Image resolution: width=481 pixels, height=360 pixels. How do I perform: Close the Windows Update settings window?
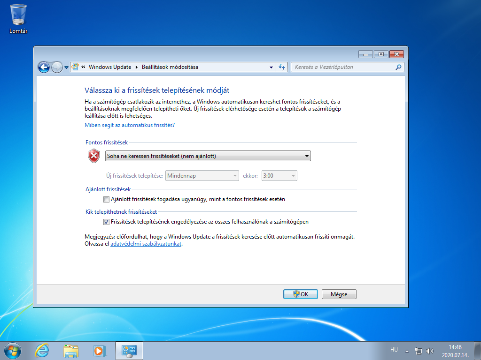pos(396,54)
